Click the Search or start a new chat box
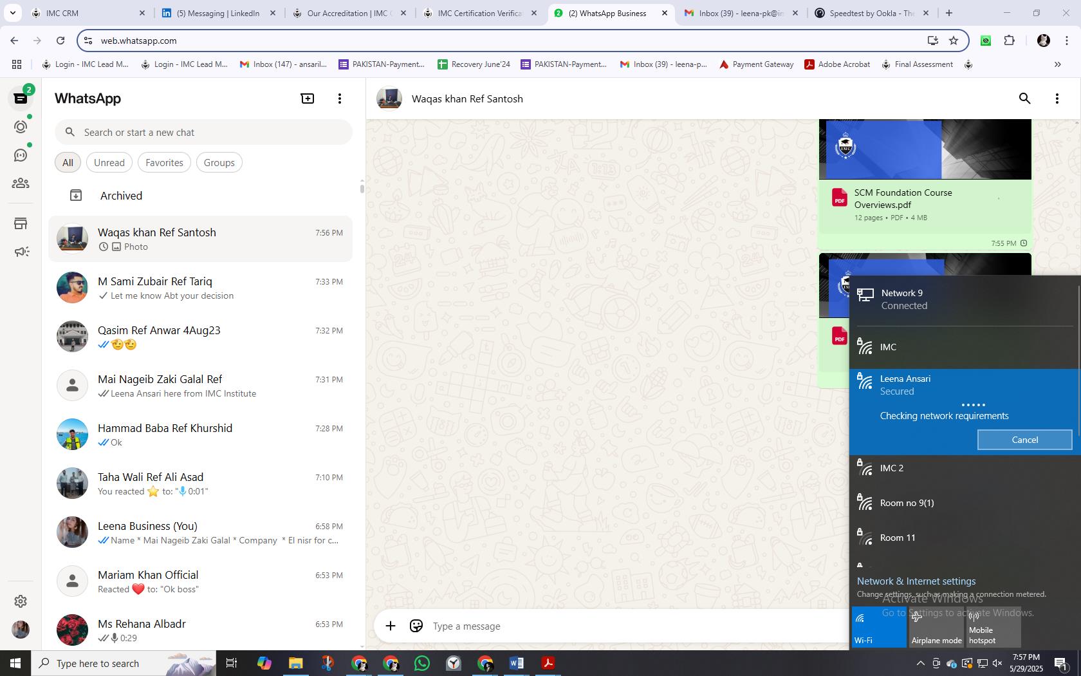This screenshot has width=1081, height=676. point(203,132)
